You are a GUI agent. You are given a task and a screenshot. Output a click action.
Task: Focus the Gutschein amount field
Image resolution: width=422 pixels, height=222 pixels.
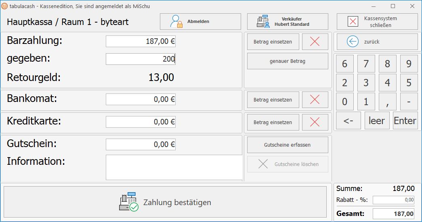(141, 144)
